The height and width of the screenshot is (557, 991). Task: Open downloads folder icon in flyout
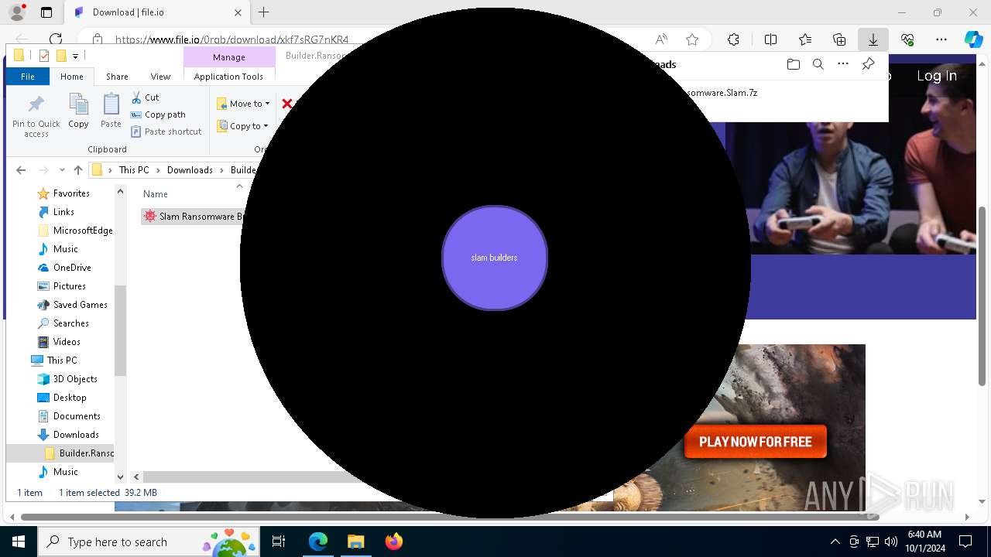[793, 64]
